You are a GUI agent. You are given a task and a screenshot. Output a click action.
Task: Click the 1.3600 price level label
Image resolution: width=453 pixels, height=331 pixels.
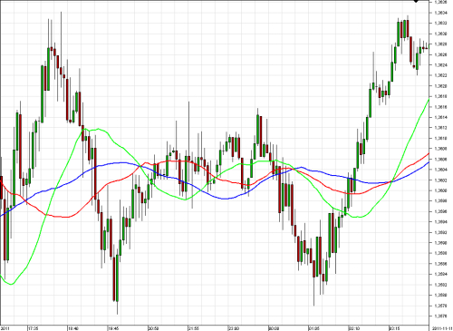tap(440, 190)
